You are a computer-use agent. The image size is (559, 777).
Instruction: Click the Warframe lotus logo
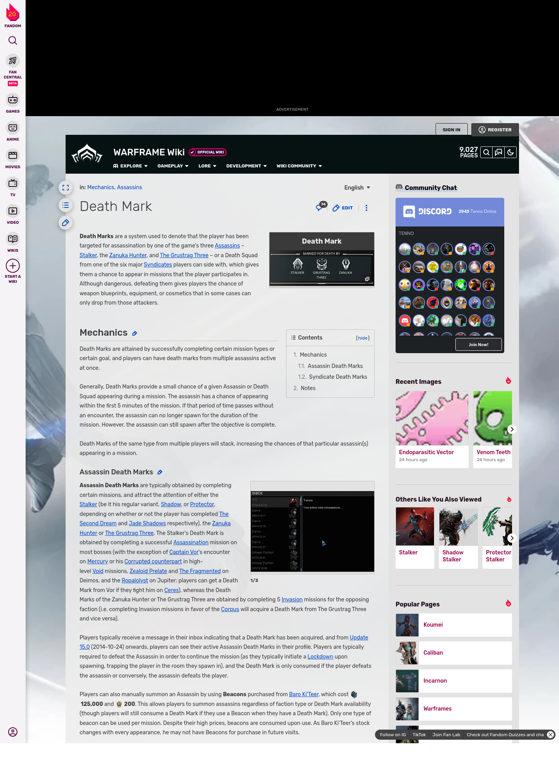pos(87,153)
